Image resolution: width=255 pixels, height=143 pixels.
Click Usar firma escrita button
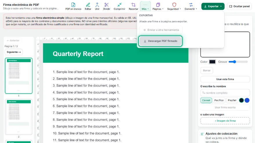(225, 107)
